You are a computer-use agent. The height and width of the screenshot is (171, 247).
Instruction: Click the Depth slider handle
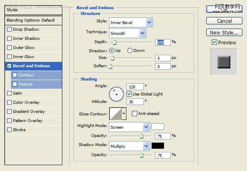coord(114,42)
